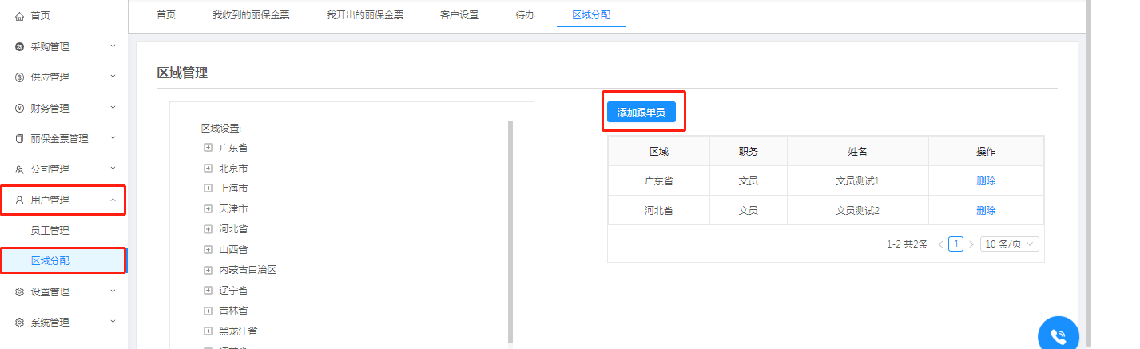Expand the 内蒙古自治区 tree node
1140x349 pixels.
coord(208,270)
